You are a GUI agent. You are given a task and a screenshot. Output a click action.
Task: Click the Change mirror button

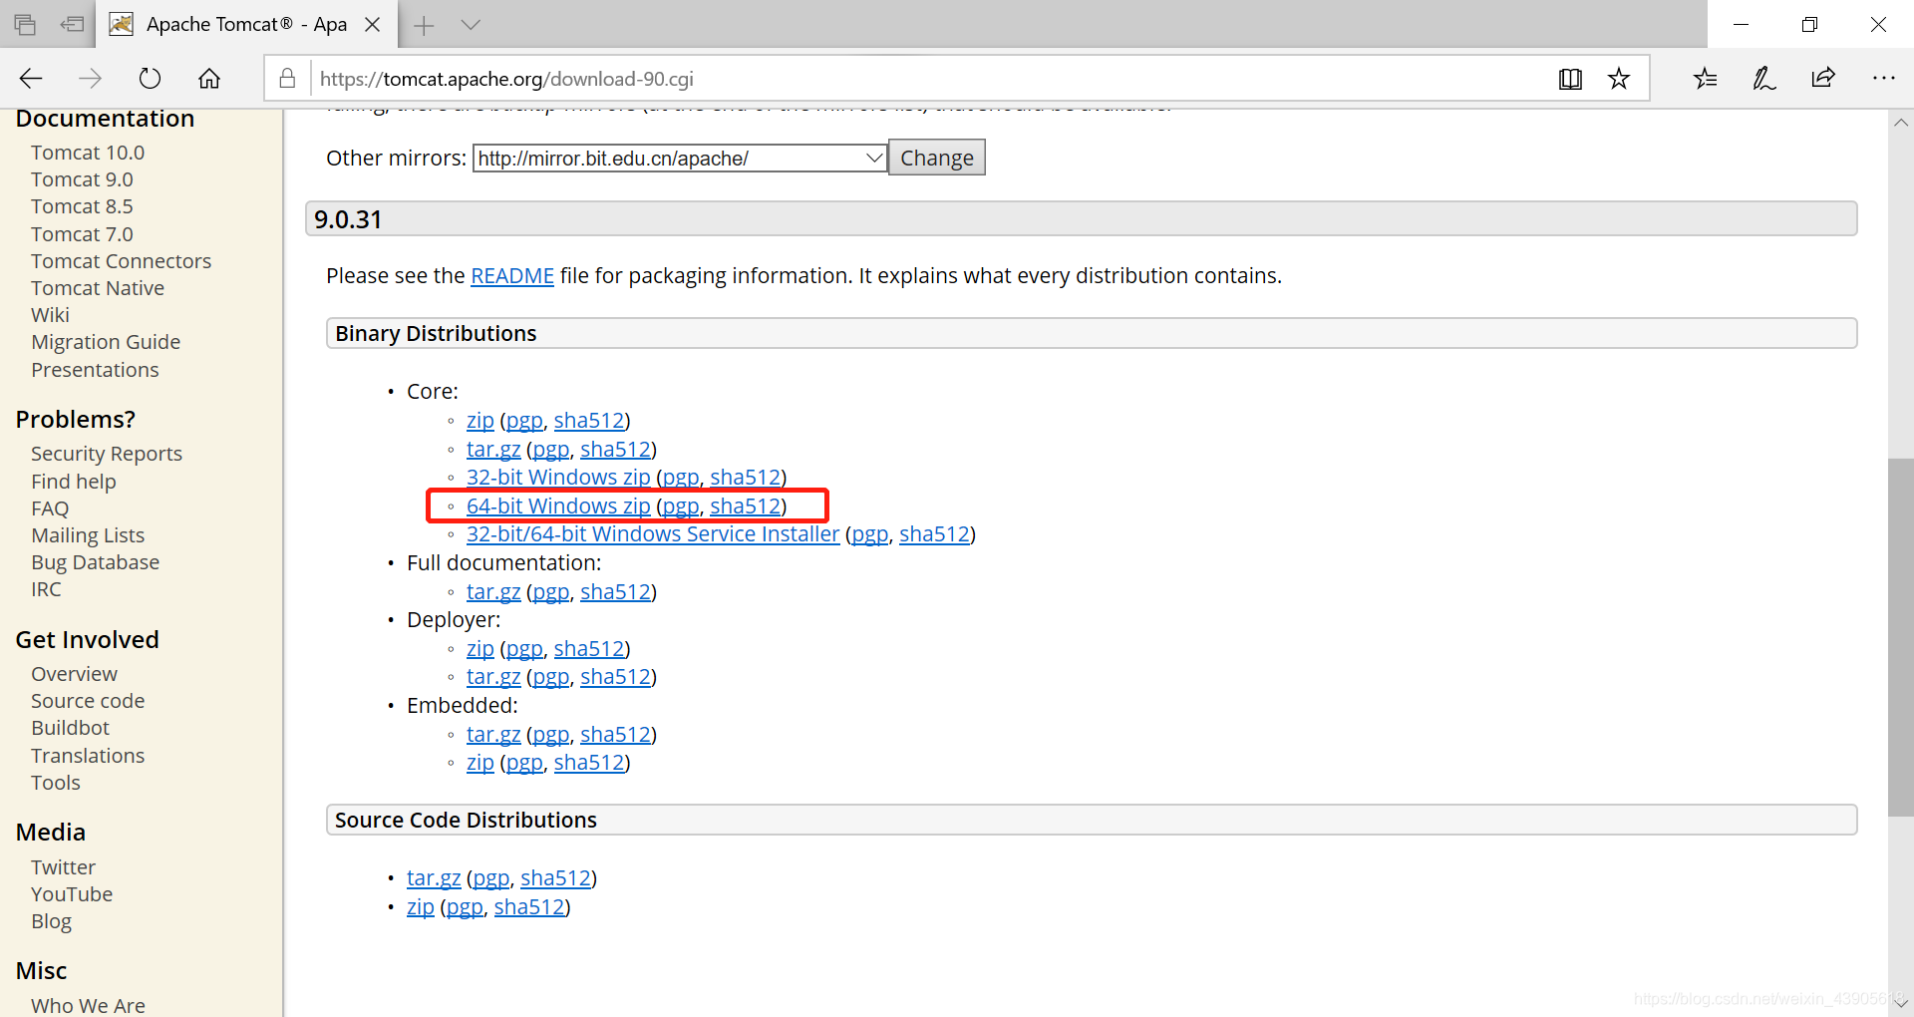point(937,159)
